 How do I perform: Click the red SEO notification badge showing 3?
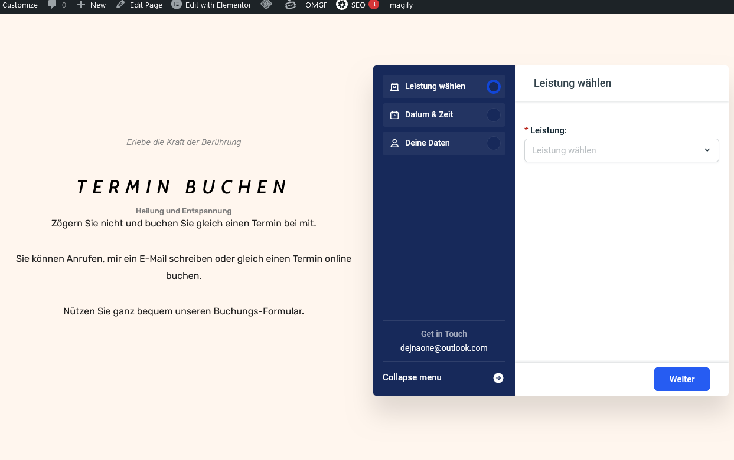373,5
